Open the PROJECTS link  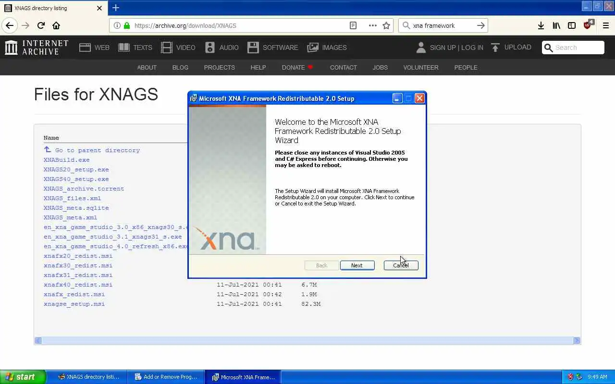point(219,67)
